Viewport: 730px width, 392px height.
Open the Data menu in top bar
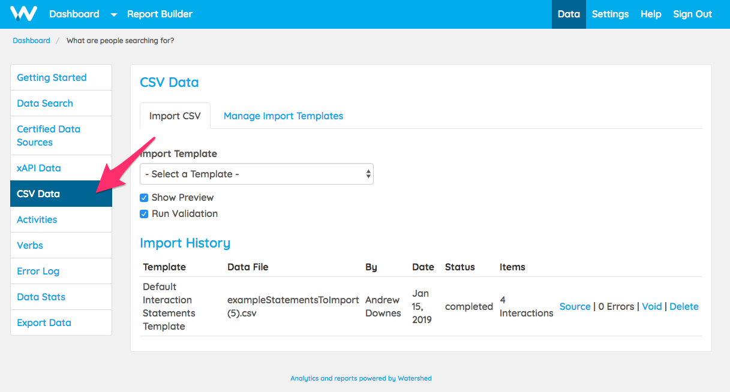568,14
